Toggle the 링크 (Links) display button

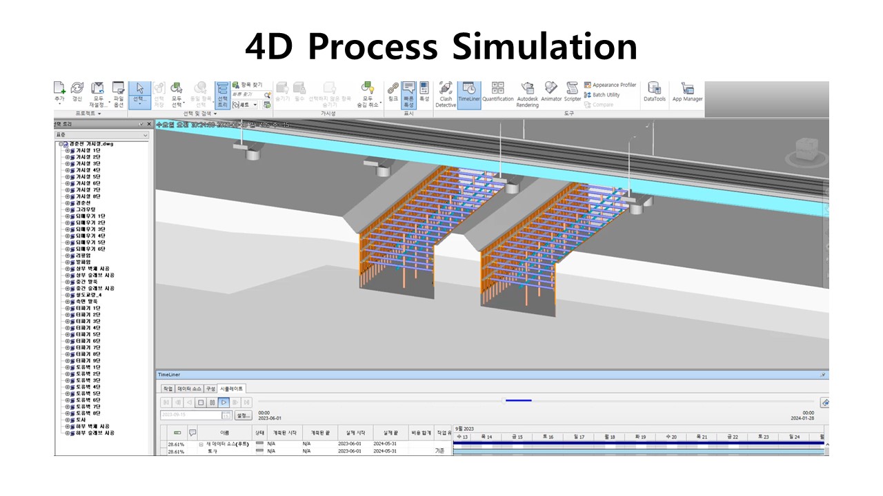[x=393, y=94]
